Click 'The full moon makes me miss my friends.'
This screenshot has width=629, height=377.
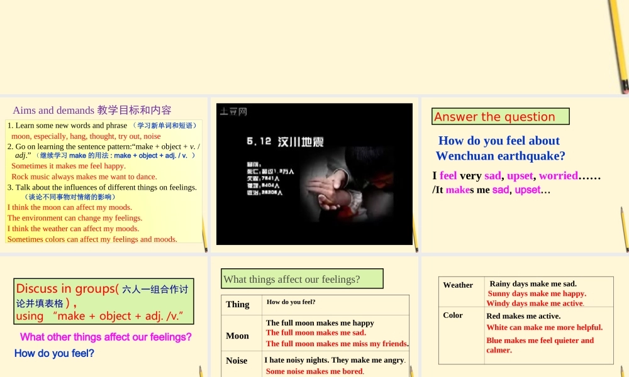[337, 344]
